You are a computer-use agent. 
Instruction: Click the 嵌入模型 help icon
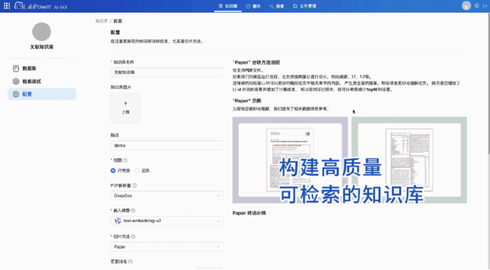coord(133,211)
